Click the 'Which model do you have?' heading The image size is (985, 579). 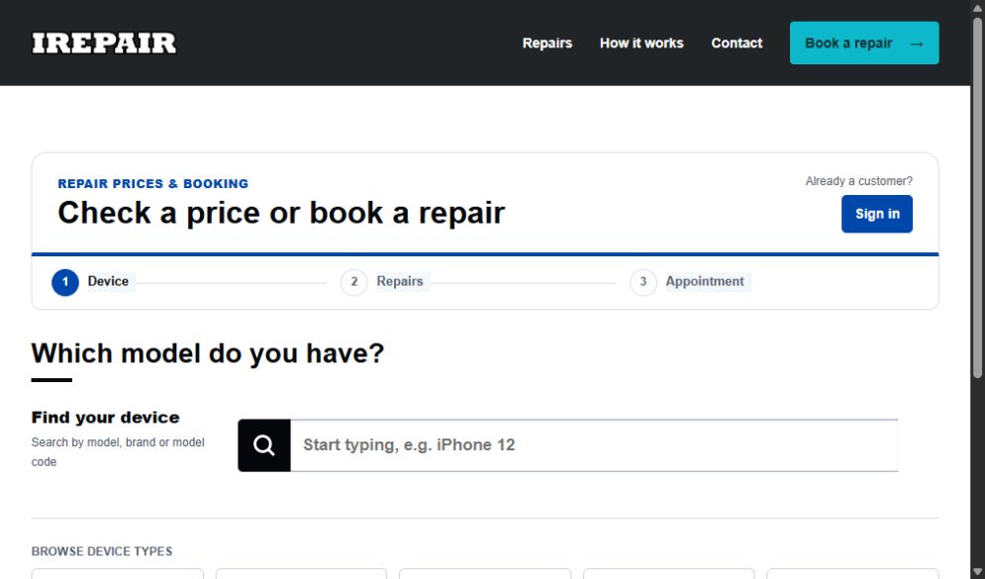coord(207,353)
